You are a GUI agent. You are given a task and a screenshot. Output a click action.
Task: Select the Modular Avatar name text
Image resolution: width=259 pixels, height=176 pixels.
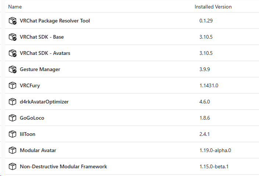(x=38, y=150)
